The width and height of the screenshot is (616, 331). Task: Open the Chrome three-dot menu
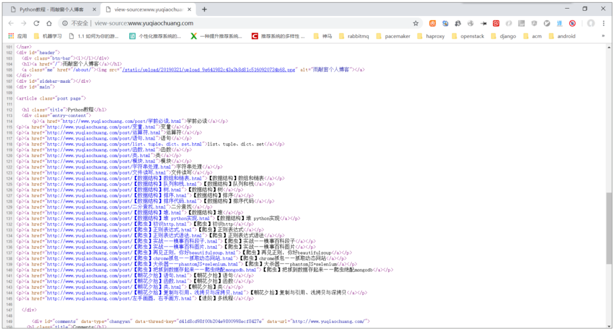coord(605,23)
